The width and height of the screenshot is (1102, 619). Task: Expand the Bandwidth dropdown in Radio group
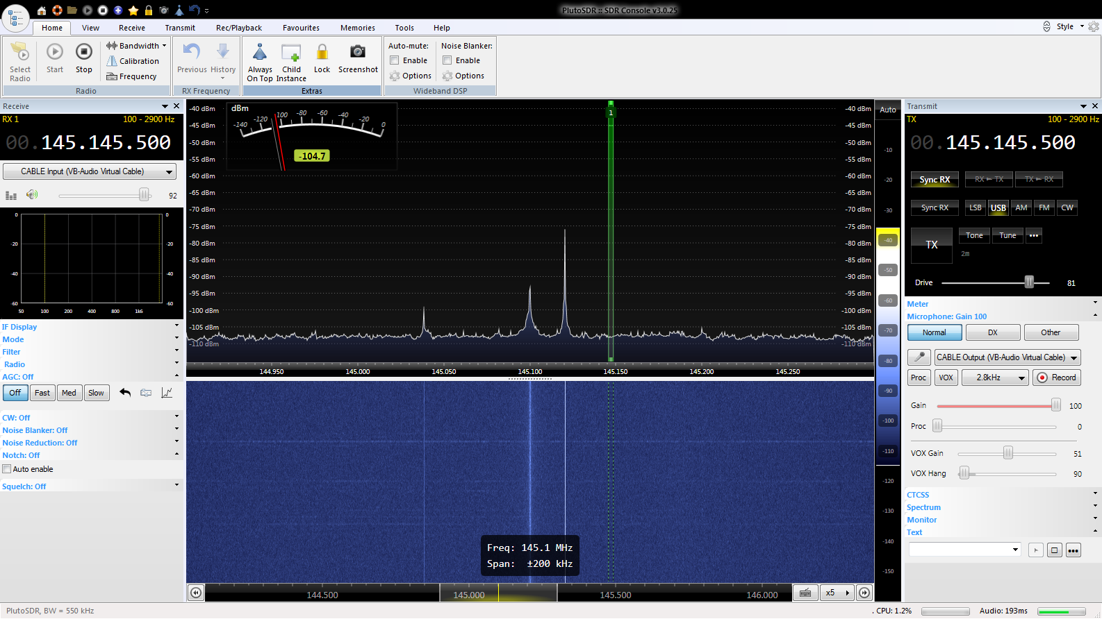[x=164, y=46]
